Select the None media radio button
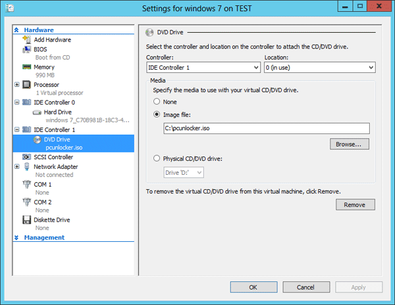395x305 pixels. [157, 102]
